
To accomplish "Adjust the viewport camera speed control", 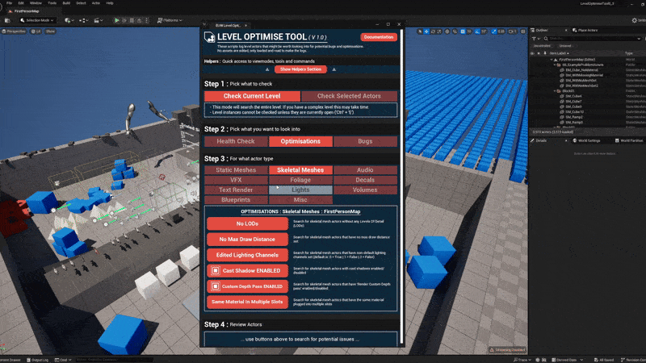I will (513, 31).
